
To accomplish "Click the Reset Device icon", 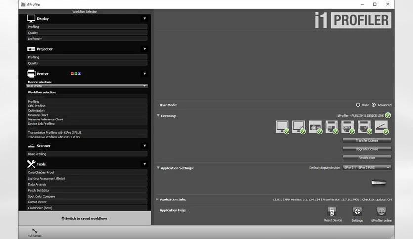I will (332, 212).
